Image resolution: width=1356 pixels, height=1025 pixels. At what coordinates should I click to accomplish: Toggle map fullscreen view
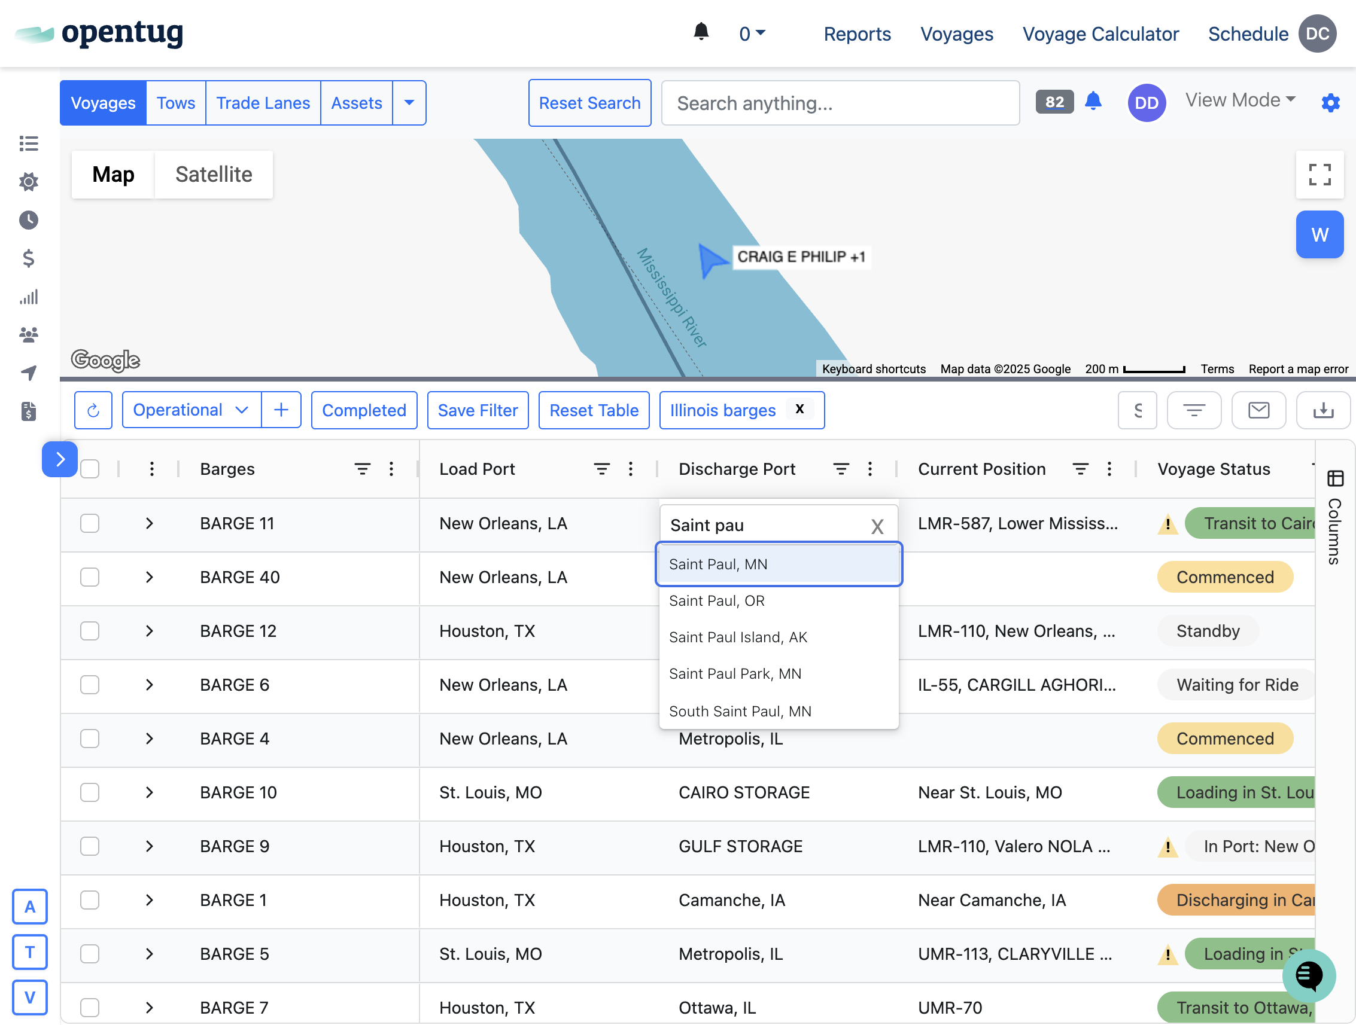pyautogui.click(x=1319, y=175)
